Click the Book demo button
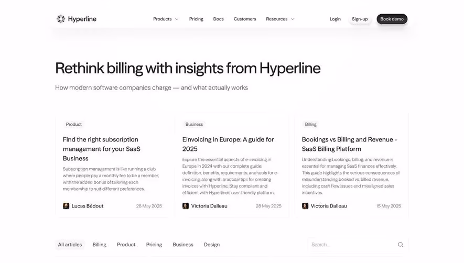This screenshot has height=263, width=464. coord(392,19)
